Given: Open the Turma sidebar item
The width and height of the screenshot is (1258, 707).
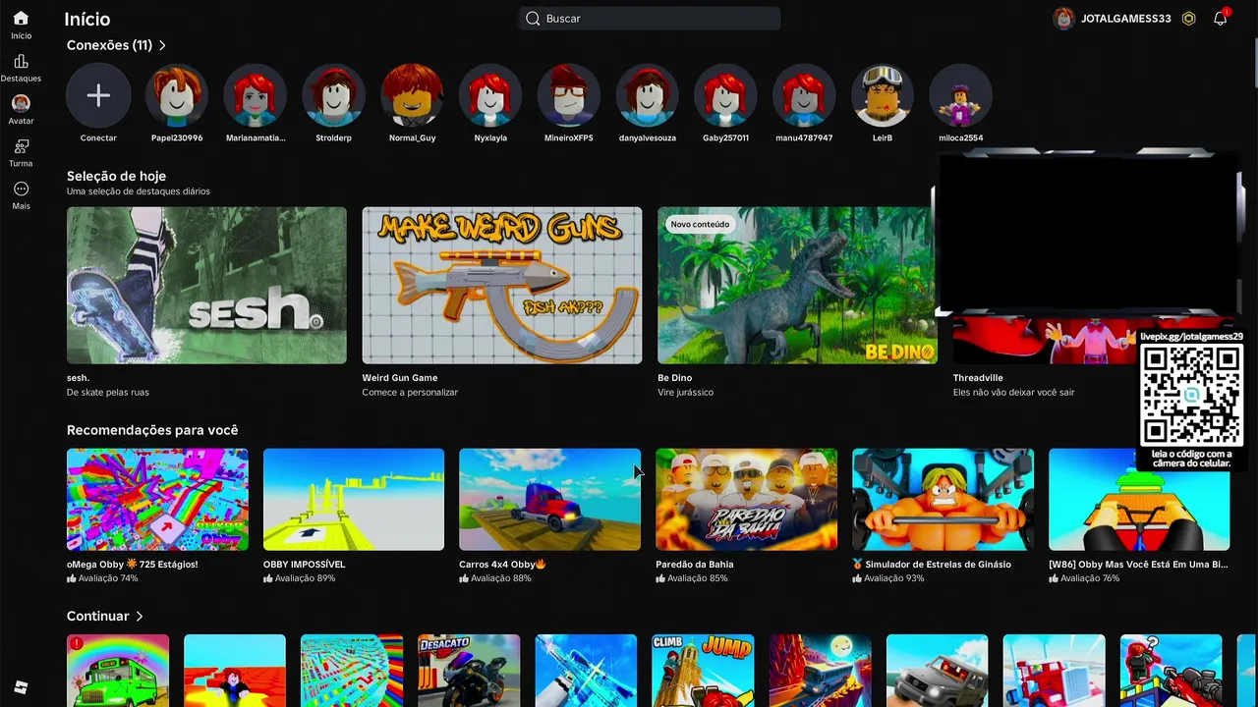Looking at the screenshot, I should click(x=21, y=146).
